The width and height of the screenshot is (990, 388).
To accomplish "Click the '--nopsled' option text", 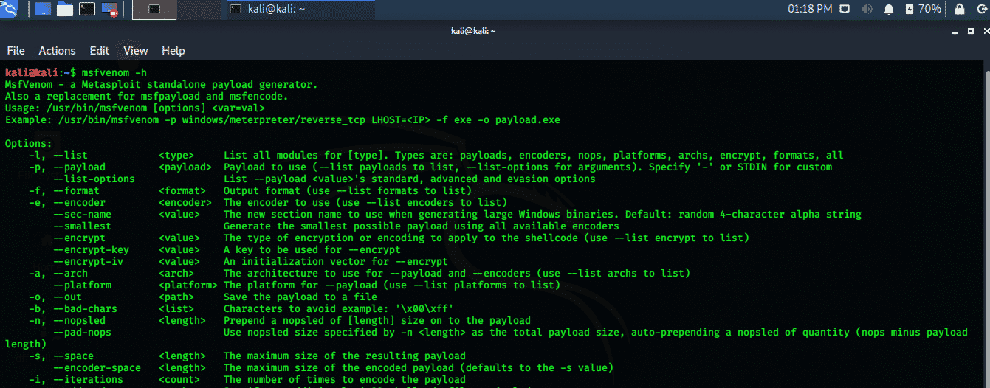I will point(79,321).
